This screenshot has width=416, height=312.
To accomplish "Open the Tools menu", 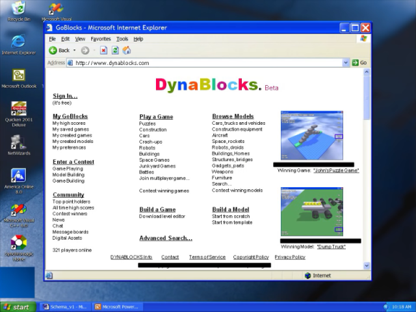I will pyautogui.click(x=122, y=39).
